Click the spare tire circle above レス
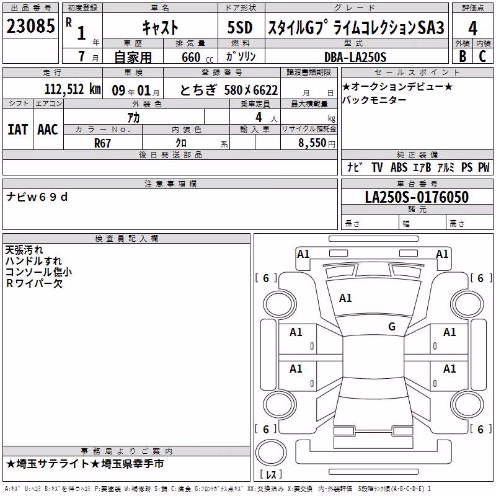 pos(271,453)
